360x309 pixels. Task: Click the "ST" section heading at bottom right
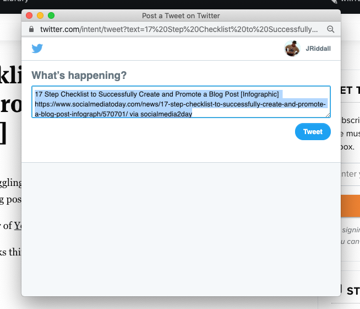[x=352, y=290]
